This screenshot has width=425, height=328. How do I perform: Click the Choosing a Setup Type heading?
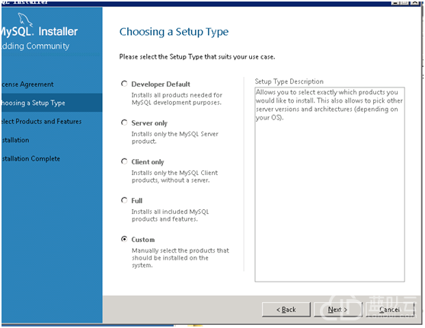point(174,32)
